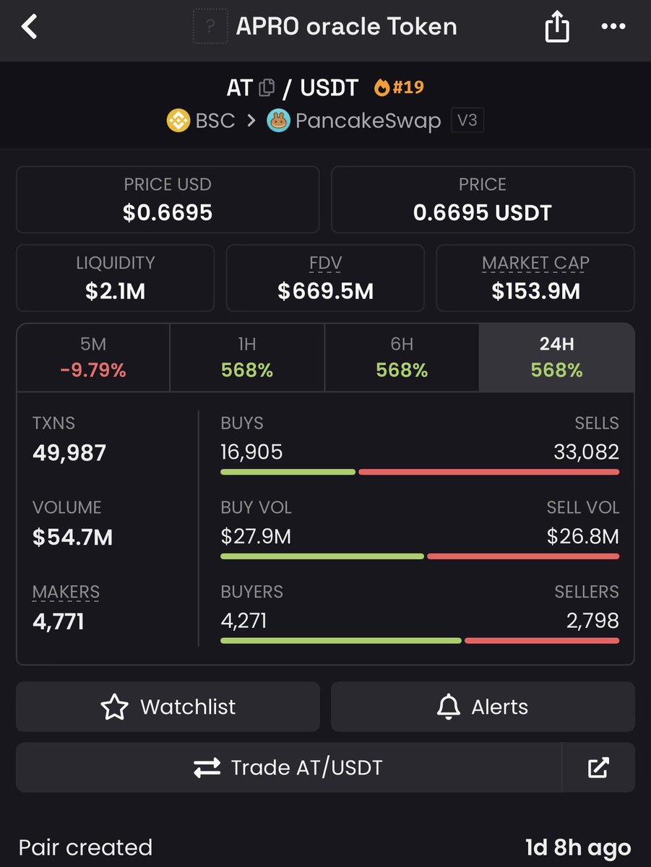651x867 pixels.
Task: Select the 1H timeframe tab
Action: [247, 357]
